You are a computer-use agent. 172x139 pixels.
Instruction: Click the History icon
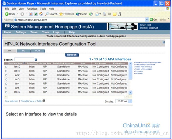click(x=91, y=14)
